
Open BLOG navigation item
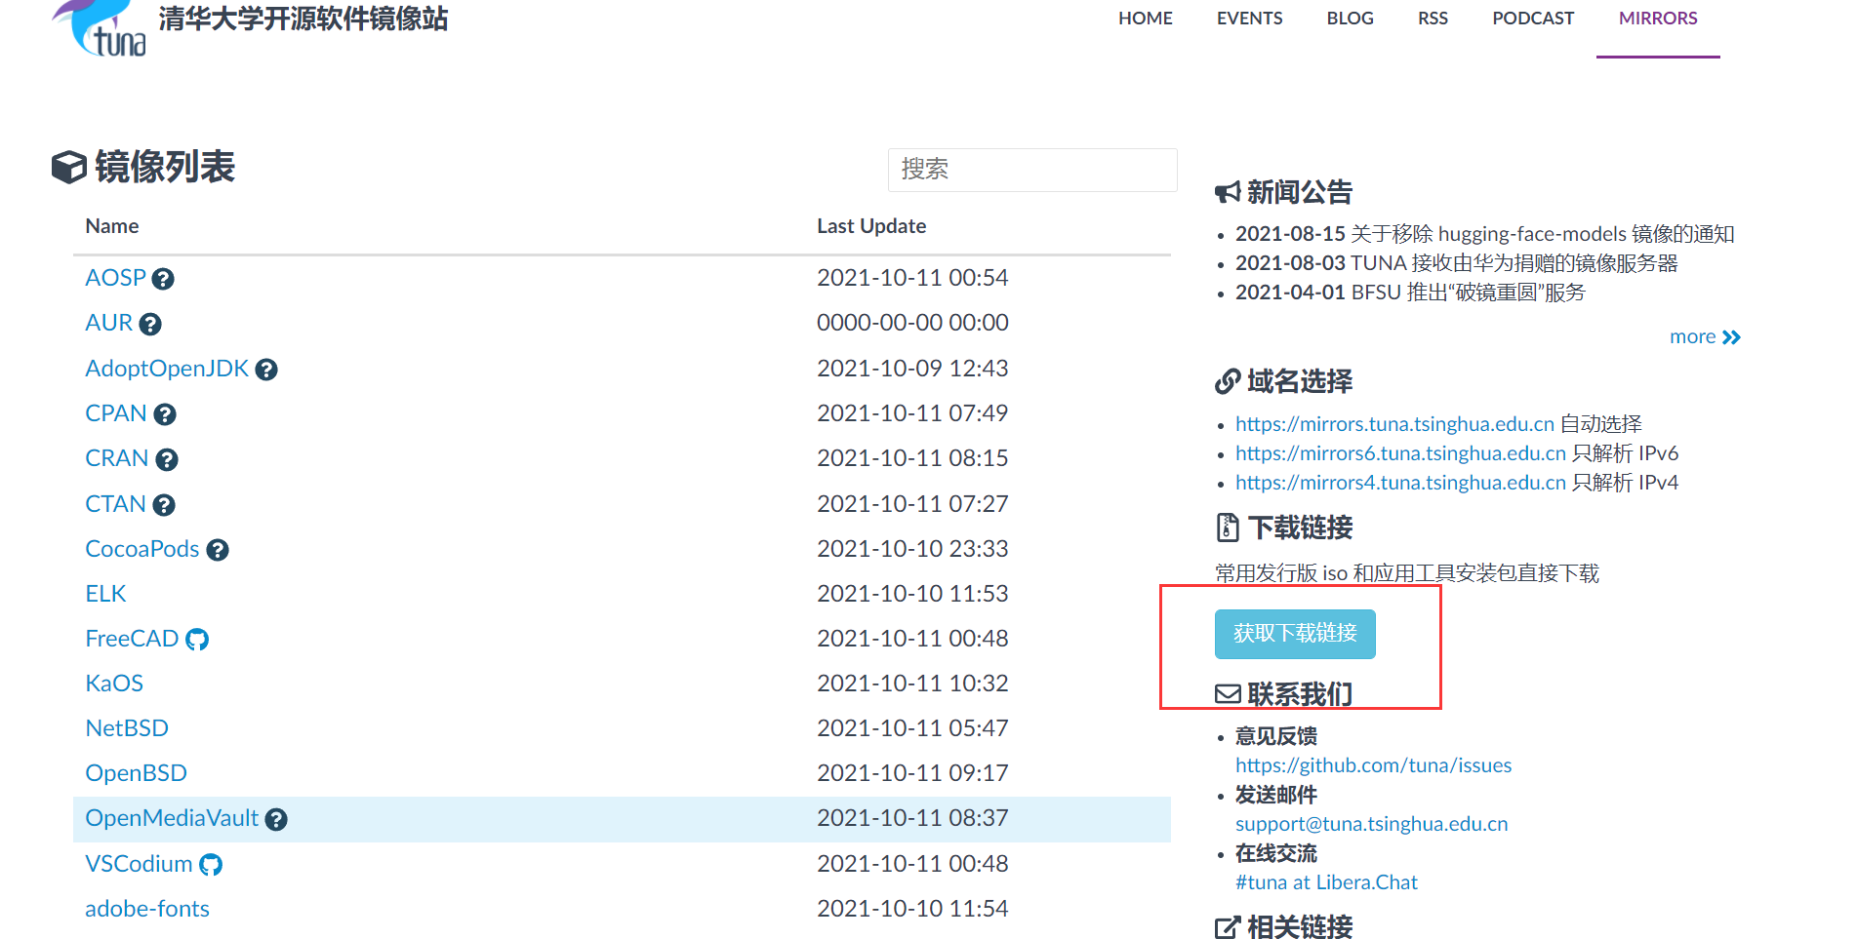(x=1350, y=19)
